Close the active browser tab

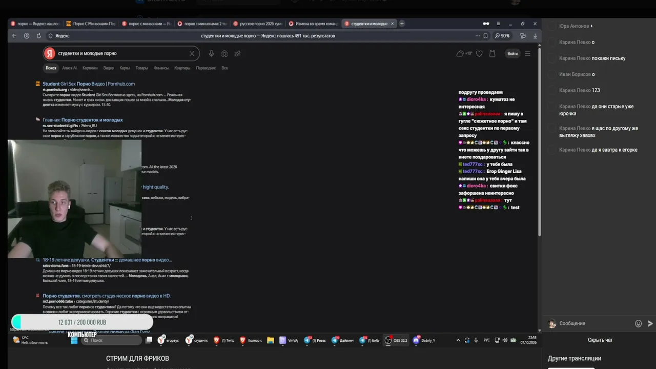[x=393, y=24]
